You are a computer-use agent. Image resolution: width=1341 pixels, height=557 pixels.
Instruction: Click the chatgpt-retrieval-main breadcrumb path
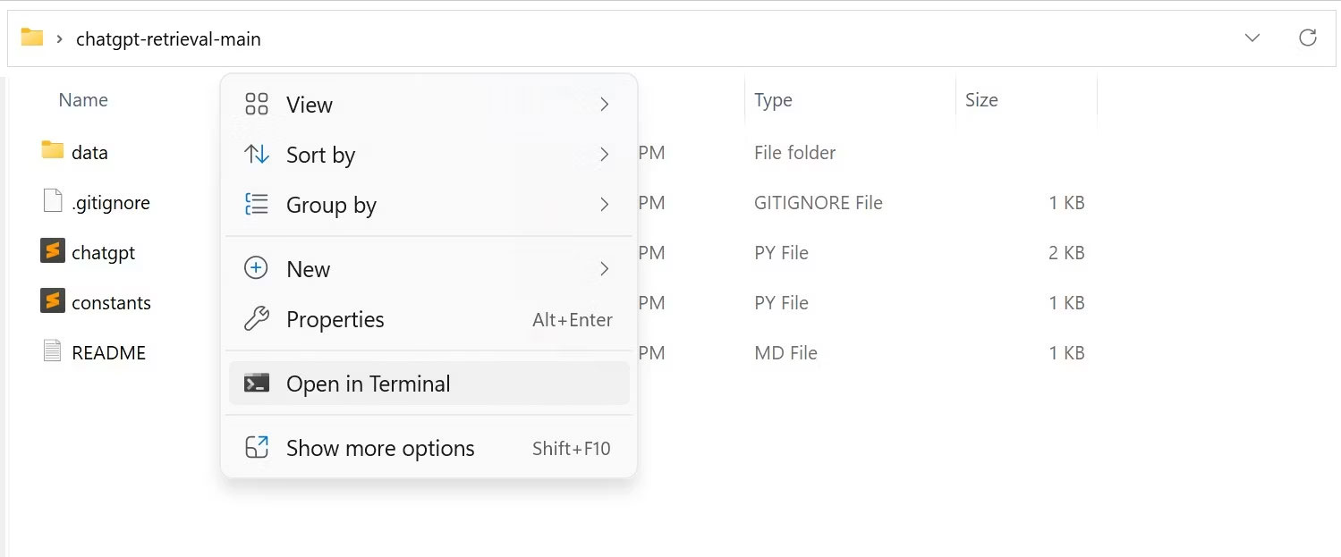click(168, 38)
